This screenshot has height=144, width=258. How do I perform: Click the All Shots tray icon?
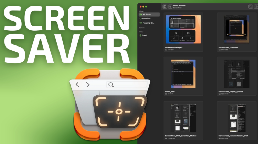click(x=140, y=15)
